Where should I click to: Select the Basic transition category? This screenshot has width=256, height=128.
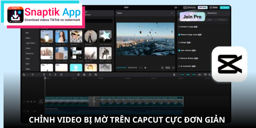(28, 38)
